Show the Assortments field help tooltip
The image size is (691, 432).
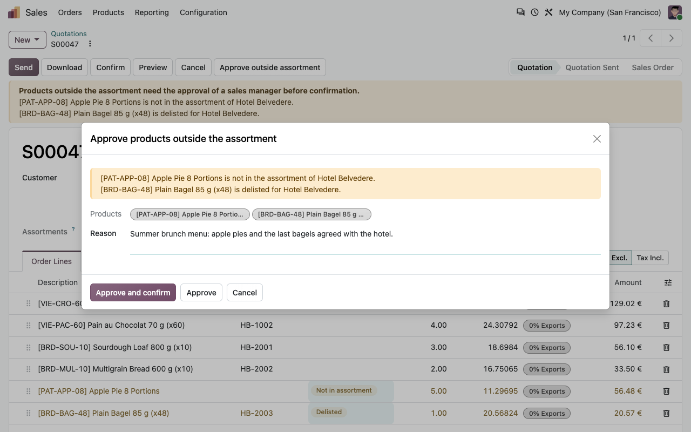tap(73, 230)
